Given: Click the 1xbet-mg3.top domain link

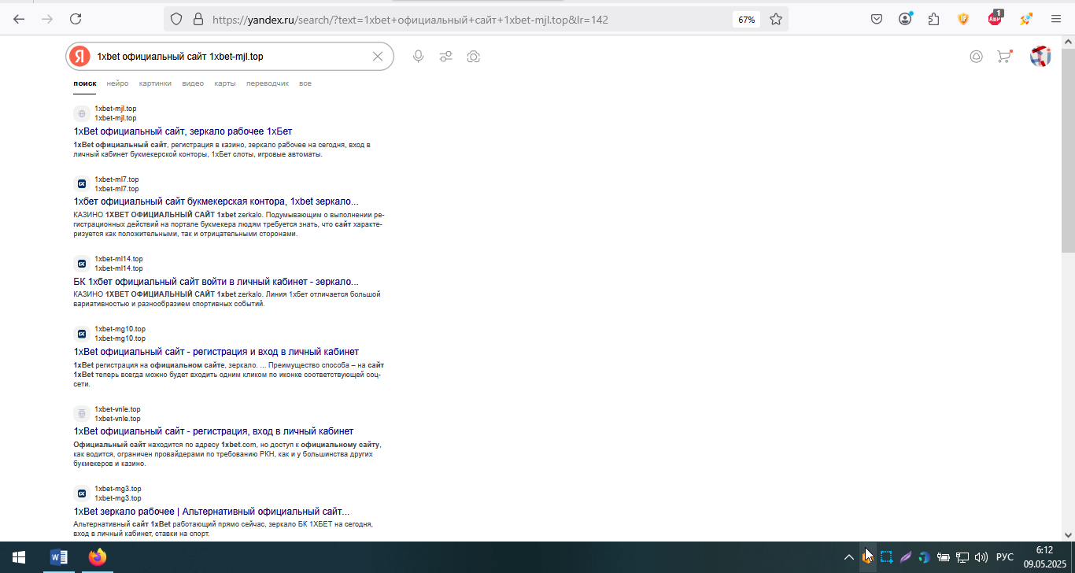Looking at the screenshot, I should click(x=118, y=489).
